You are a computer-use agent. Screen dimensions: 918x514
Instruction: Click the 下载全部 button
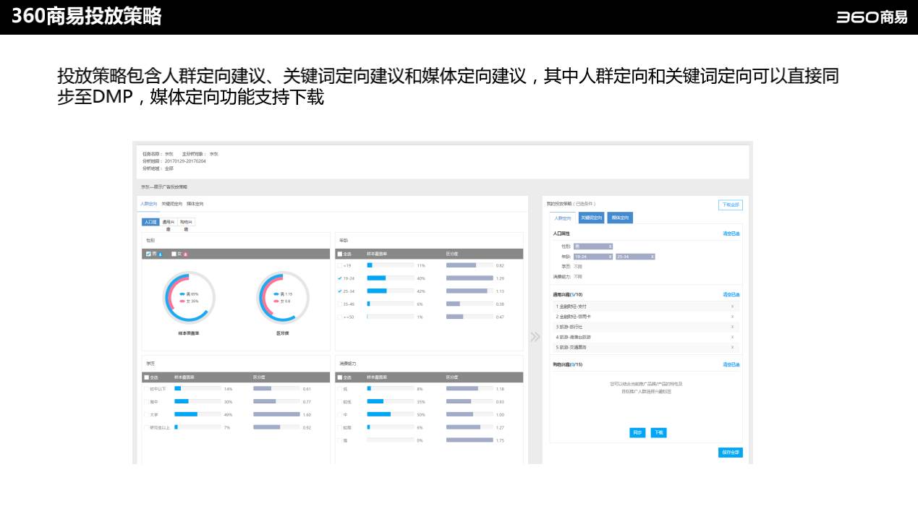tap(730, 205)
